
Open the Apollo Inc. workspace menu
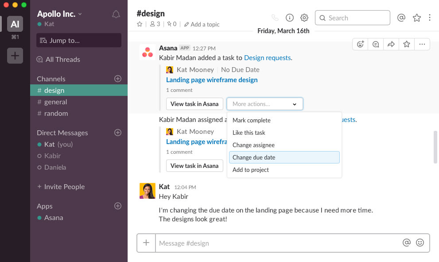click(59, 14)
